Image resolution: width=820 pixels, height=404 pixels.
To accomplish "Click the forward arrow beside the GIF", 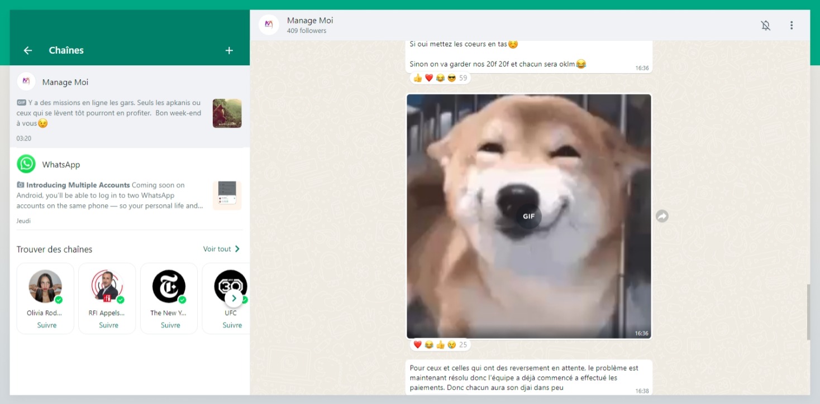I will point(662,216).
